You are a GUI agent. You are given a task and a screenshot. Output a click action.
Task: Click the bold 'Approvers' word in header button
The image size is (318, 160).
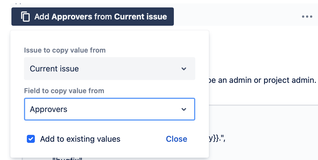point(72,17)
